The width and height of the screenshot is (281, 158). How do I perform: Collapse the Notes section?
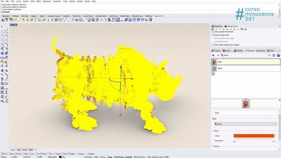pos(213,146)
